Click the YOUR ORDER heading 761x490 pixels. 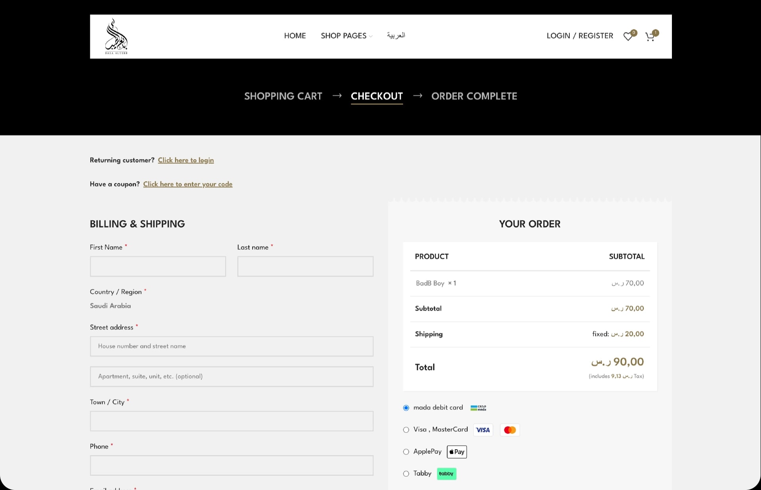point(530,224)
